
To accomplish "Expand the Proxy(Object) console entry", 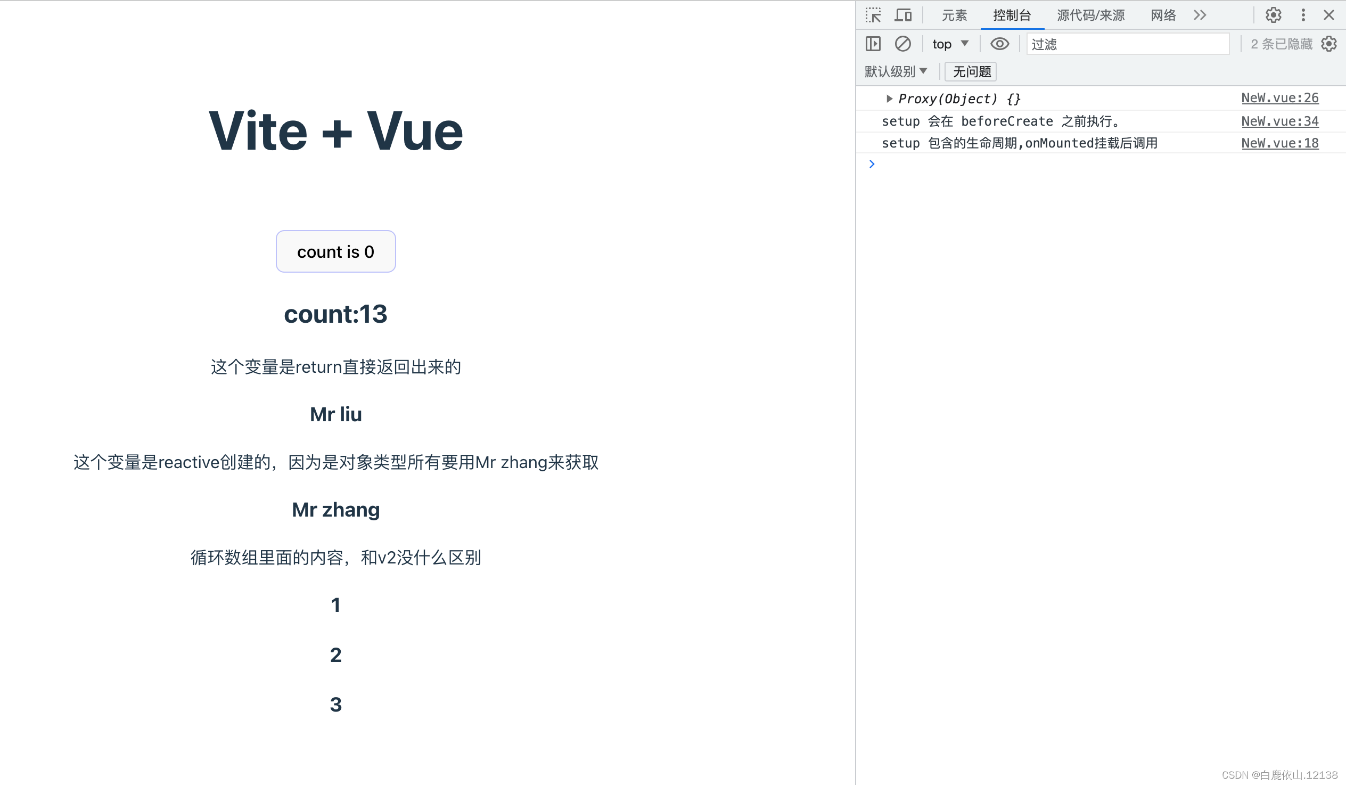I will 889,99.
